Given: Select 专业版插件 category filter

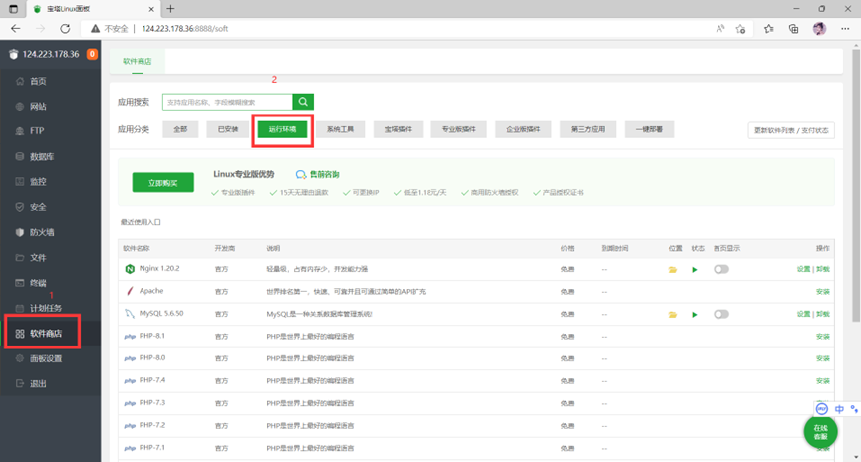Looking at the screenshot, I should tap(459, 129).
